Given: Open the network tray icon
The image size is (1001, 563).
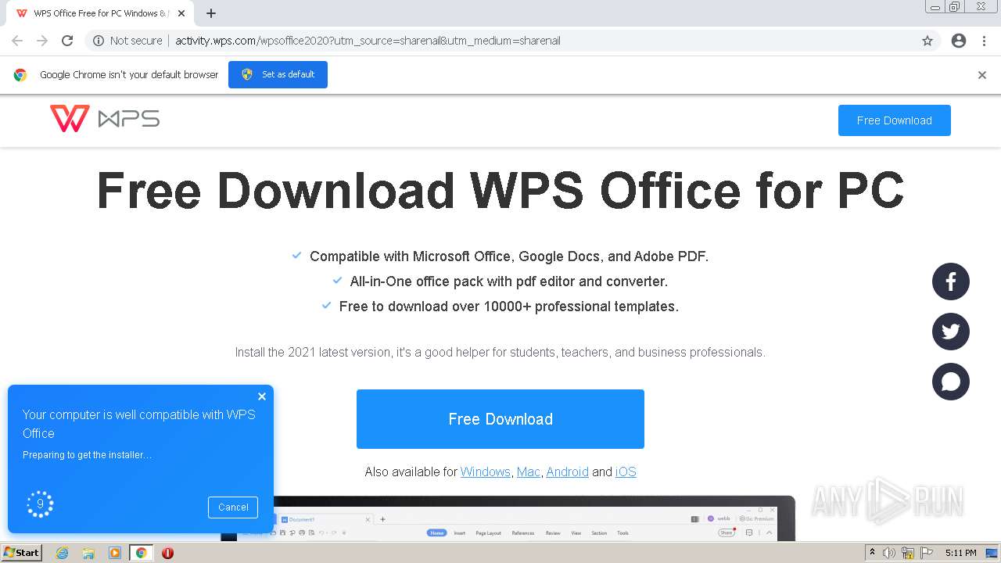Looking at the screenshot, I should 908,553.
